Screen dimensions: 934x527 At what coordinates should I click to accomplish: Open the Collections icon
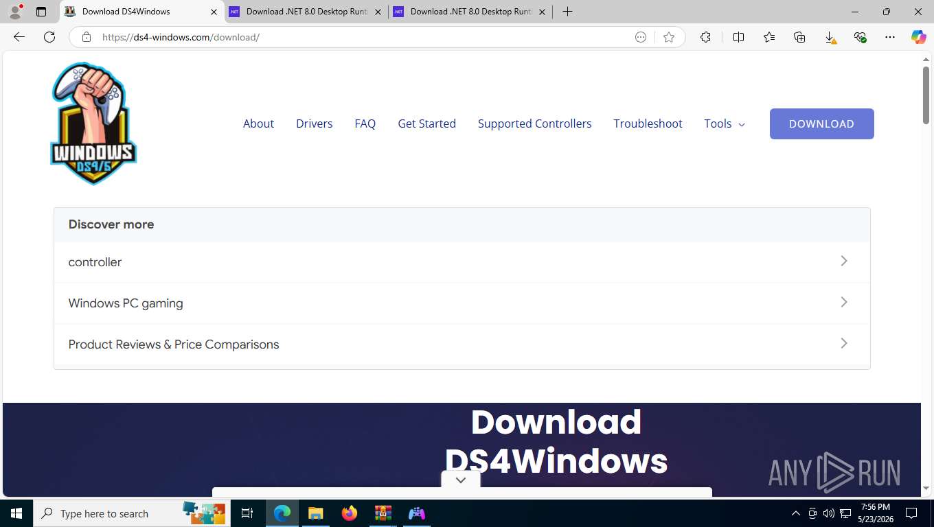click(799, 37)
